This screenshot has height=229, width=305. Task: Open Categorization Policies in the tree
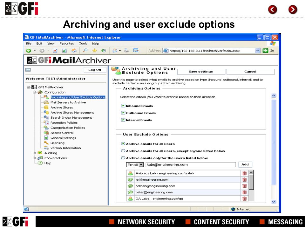pyautogui.click(x=68, y=128)
